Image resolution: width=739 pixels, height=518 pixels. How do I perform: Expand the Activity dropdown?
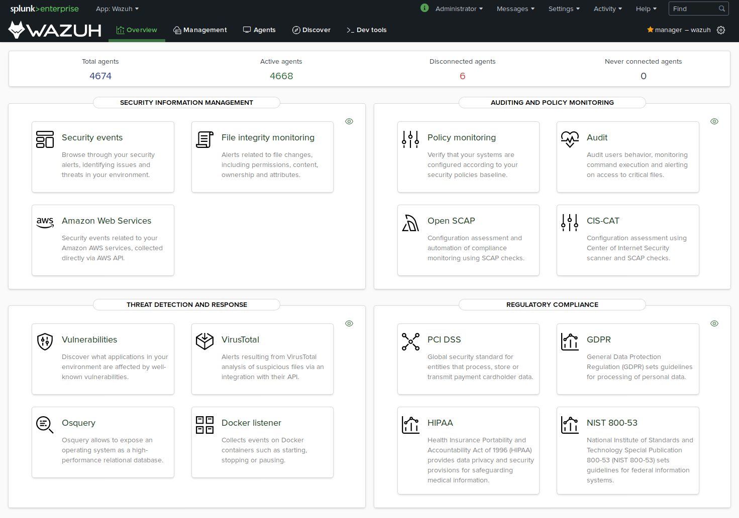608,9
